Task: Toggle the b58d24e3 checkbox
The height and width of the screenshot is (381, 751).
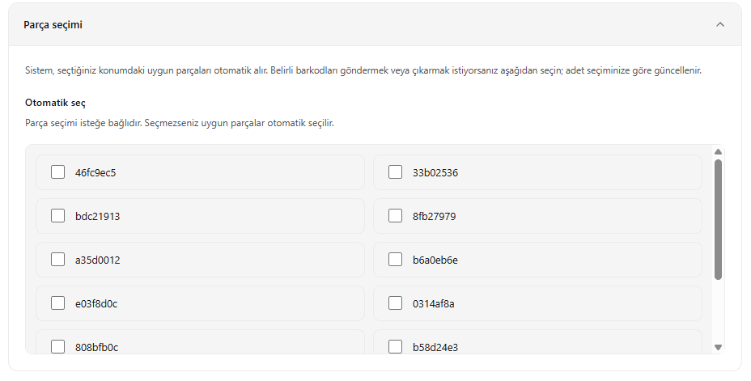Action: click(x=395, y=346)
